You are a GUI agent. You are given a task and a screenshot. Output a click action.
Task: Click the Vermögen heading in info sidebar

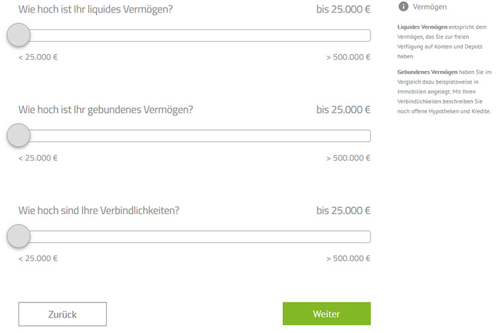[x=429, y=7]
